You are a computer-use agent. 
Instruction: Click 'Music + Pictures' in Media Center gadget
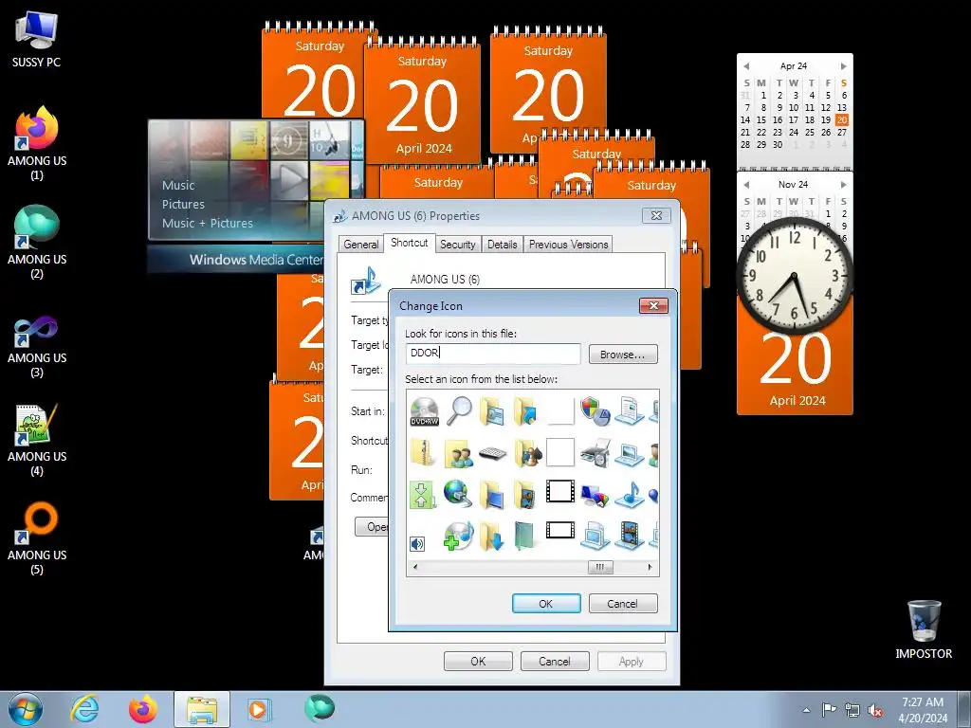[208, 223]
